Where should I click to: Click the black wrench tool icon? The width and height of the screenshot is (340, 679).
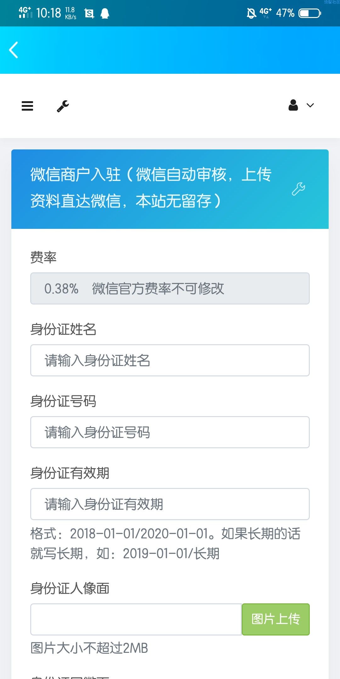pos(63,106)
